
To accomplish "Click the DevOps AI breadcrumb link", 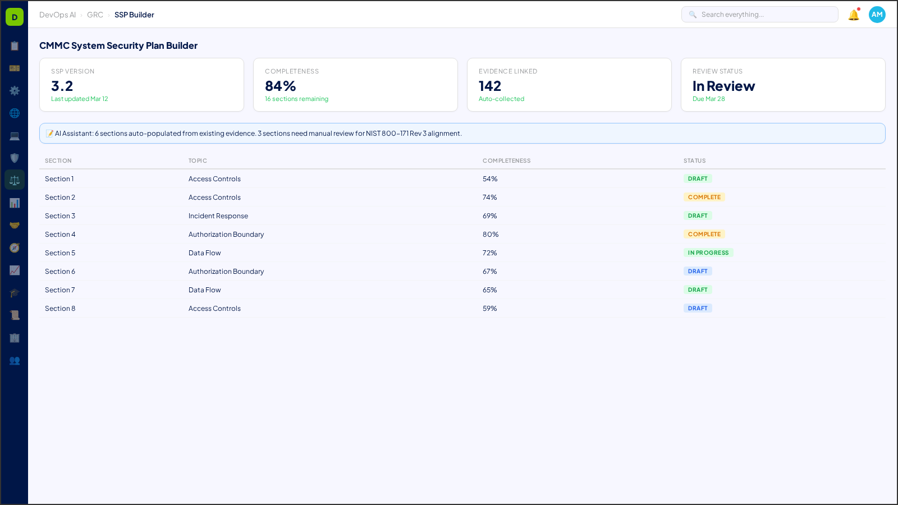I will pos(57,15).
